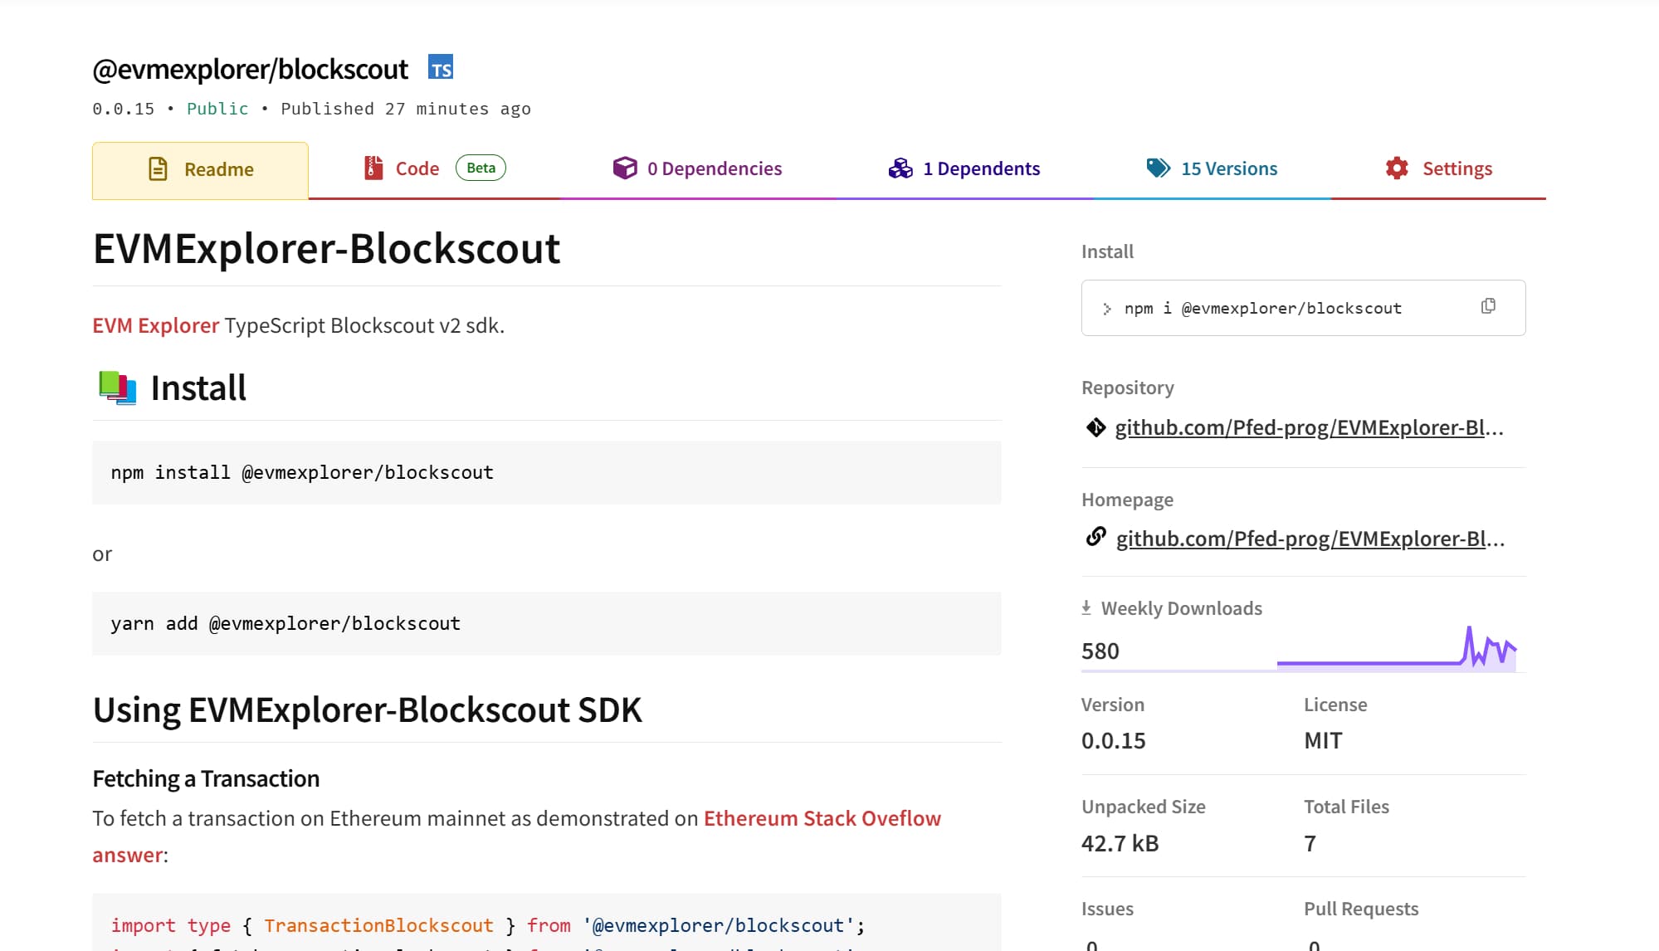Click the Settings gear icon

[1397, 168]
